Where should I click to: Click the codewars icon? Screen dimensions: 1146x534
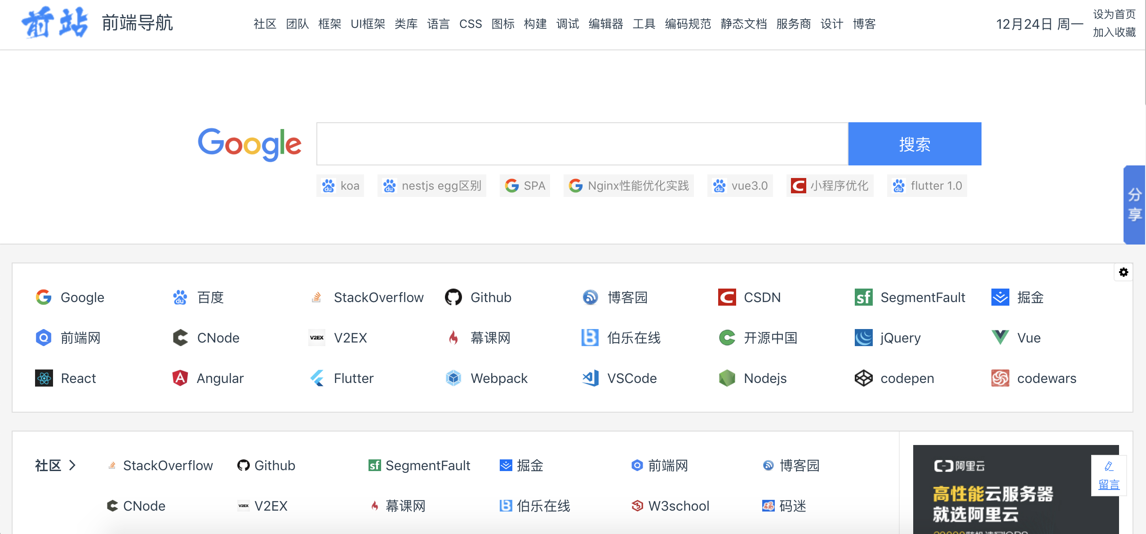point(1000,378)
